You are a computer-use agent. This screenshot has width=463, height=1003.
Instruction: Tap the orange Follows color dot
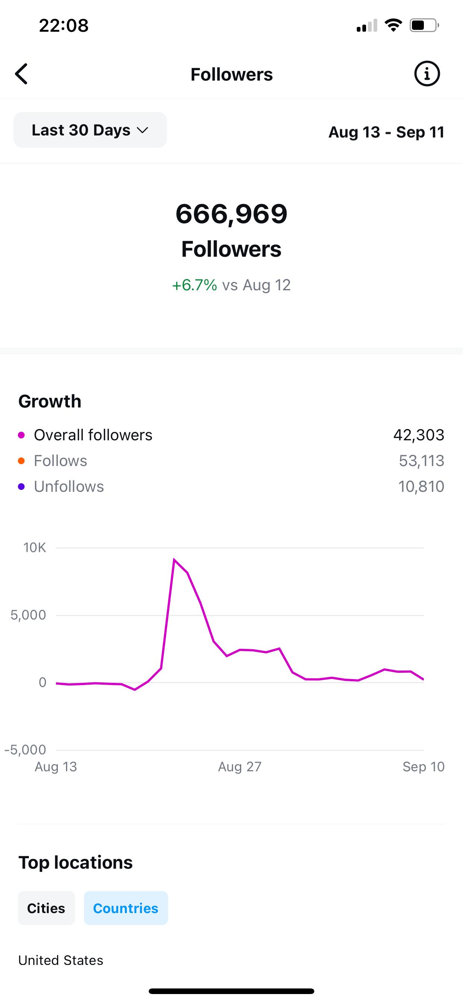click(22, 461)
